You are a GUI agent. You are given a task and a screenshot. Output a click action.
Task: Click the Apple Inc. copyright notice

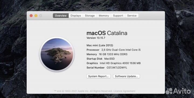[x=83, y=91]
